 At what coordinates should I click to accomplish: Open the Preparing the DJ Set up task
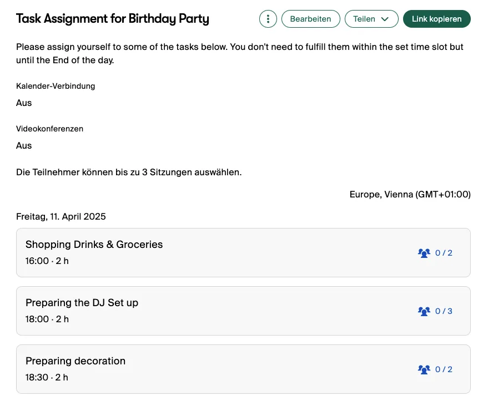click(x=82, y=303)
